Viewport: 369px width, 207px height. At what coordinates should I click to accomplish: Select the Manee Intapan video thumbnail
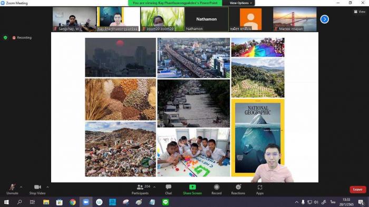pos(295,19)
